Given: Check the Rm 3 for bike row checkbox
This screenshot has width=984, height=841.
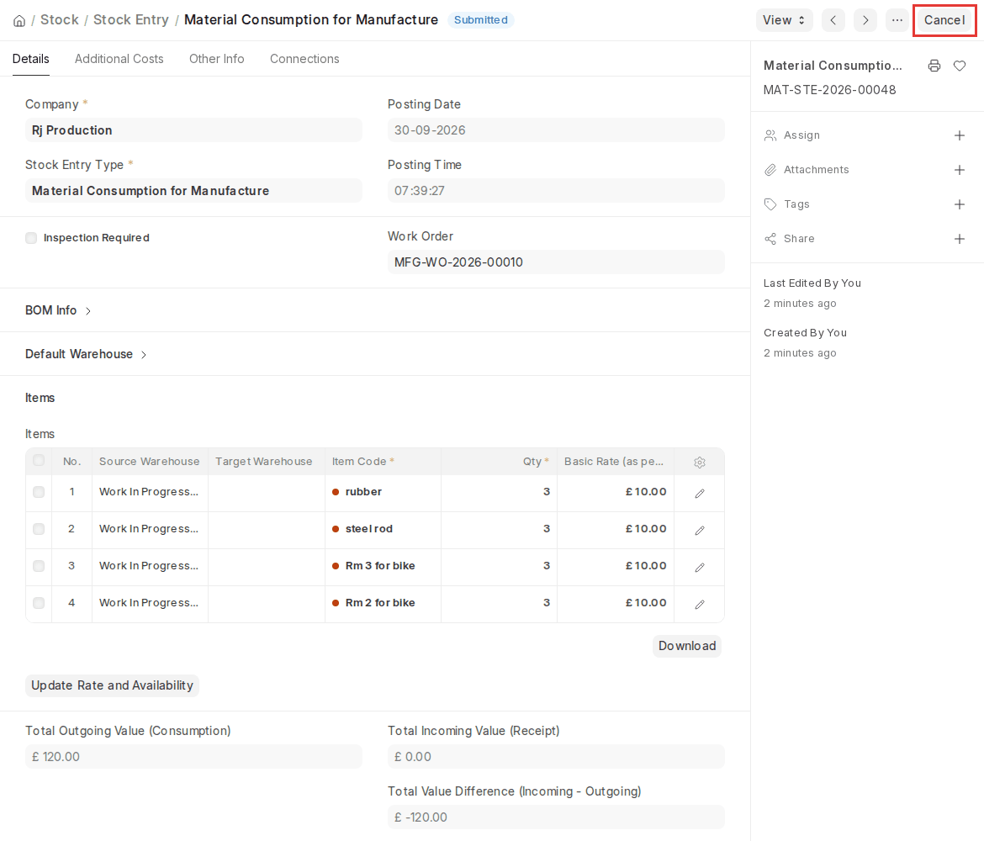Looking at the screenshot, I should (x=39, y=566).
